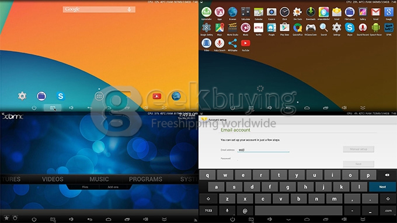Tap the microphone in the Google search bar

click(130, 9)
